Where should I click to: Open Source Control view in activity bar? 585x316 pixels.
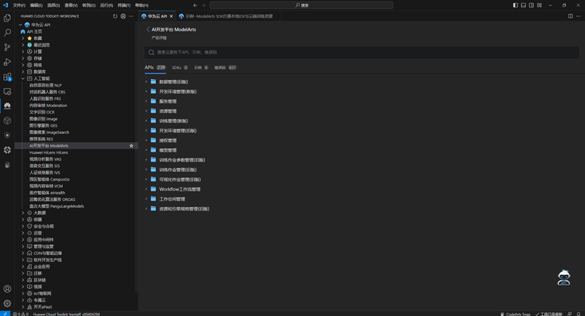click(x=7, y=47)
